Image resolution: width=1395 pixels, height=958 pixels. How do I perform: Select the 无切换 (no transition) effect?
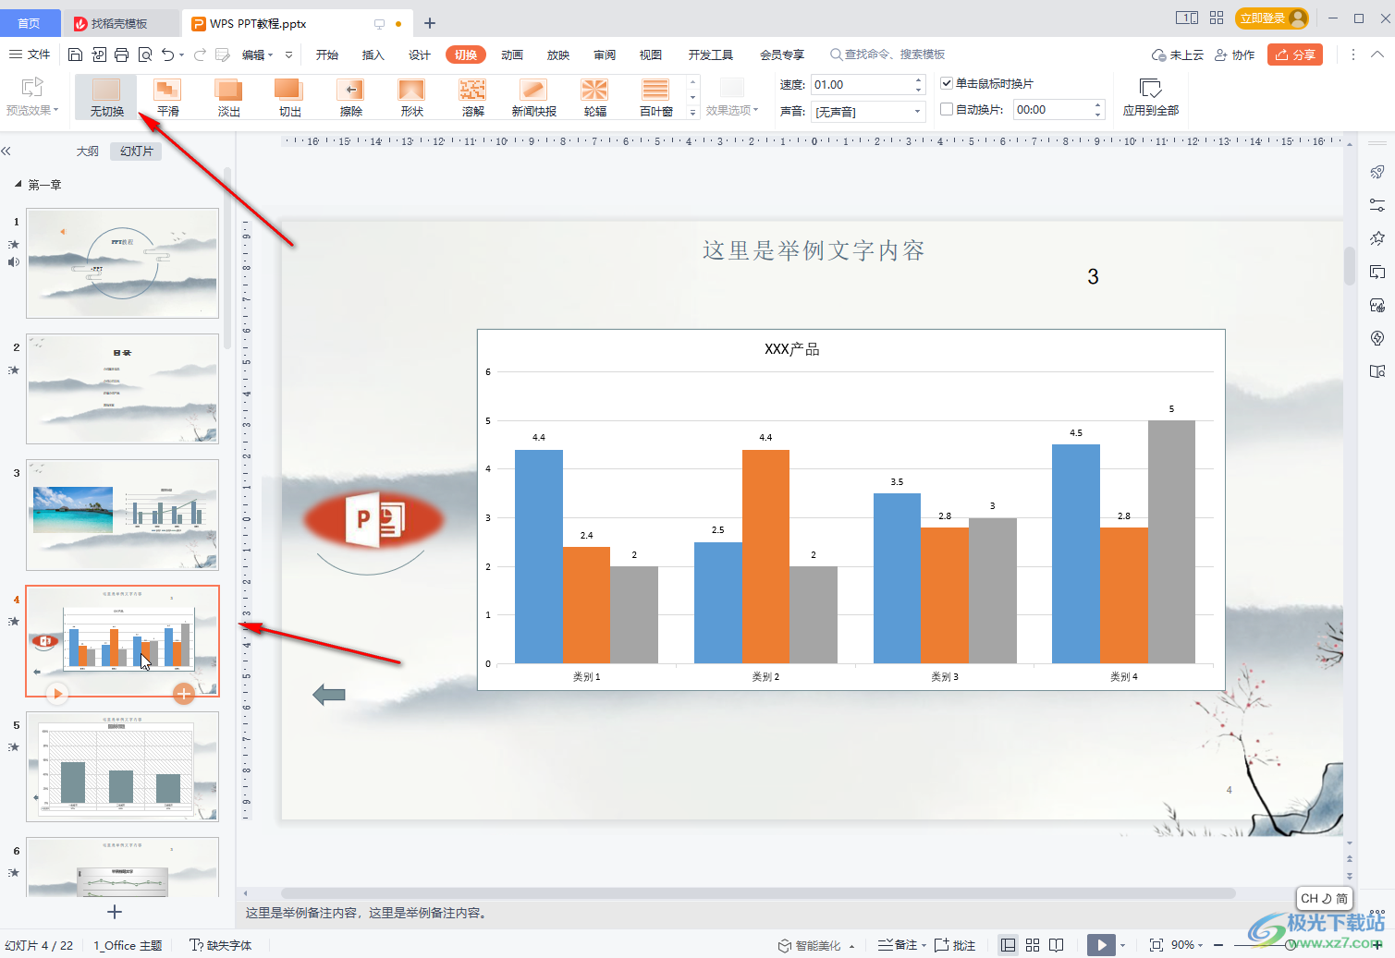[x=106, y=97]
